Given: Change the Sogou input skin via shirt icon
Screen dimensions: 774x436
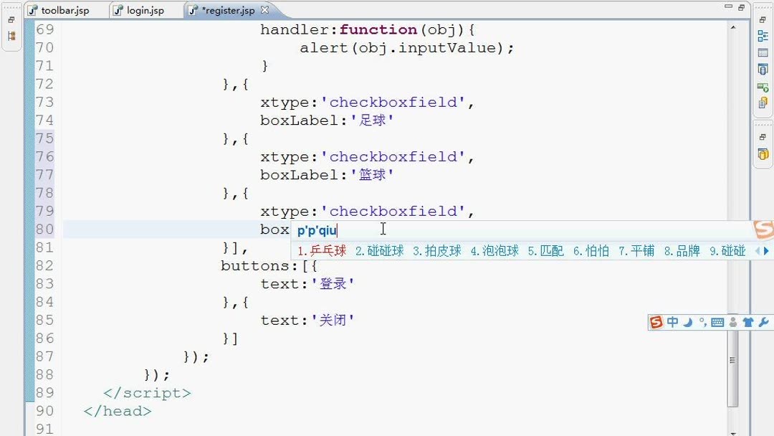Looking at the screenshot, I should pos(747,322).
